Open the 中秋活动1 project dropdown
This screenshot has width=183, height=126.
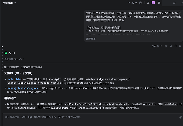9,3
